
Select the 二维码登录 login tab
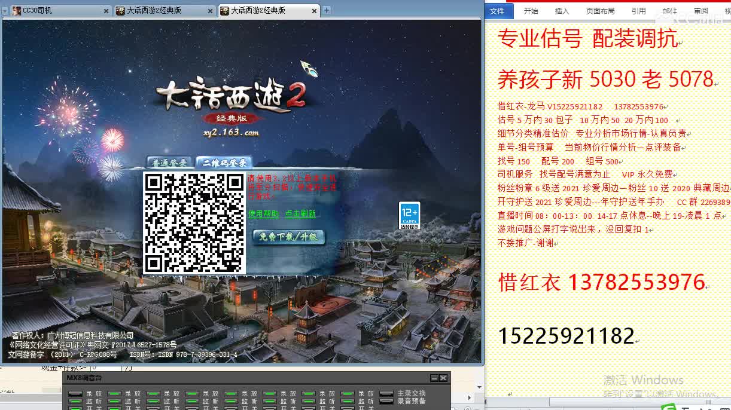[x=224, y=163]
